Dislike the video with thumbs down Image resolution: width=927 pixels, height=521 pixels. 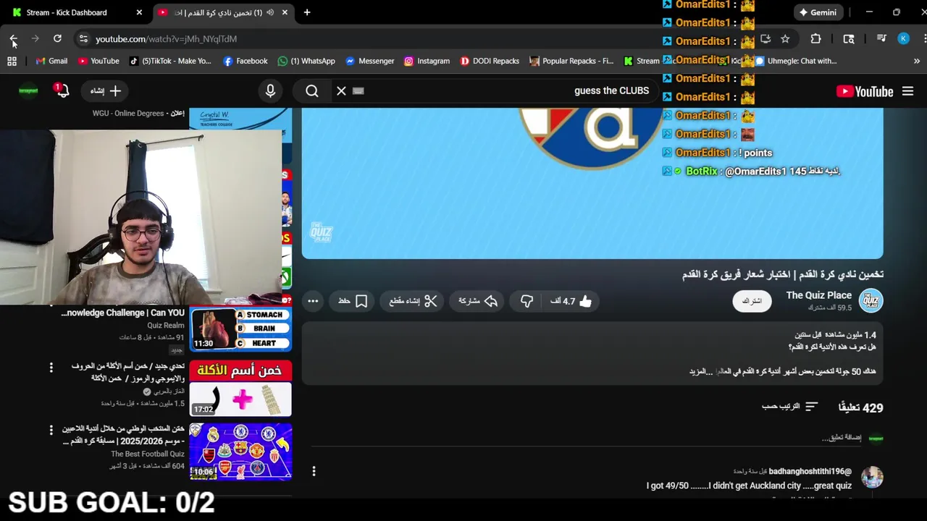click(527, 301)
